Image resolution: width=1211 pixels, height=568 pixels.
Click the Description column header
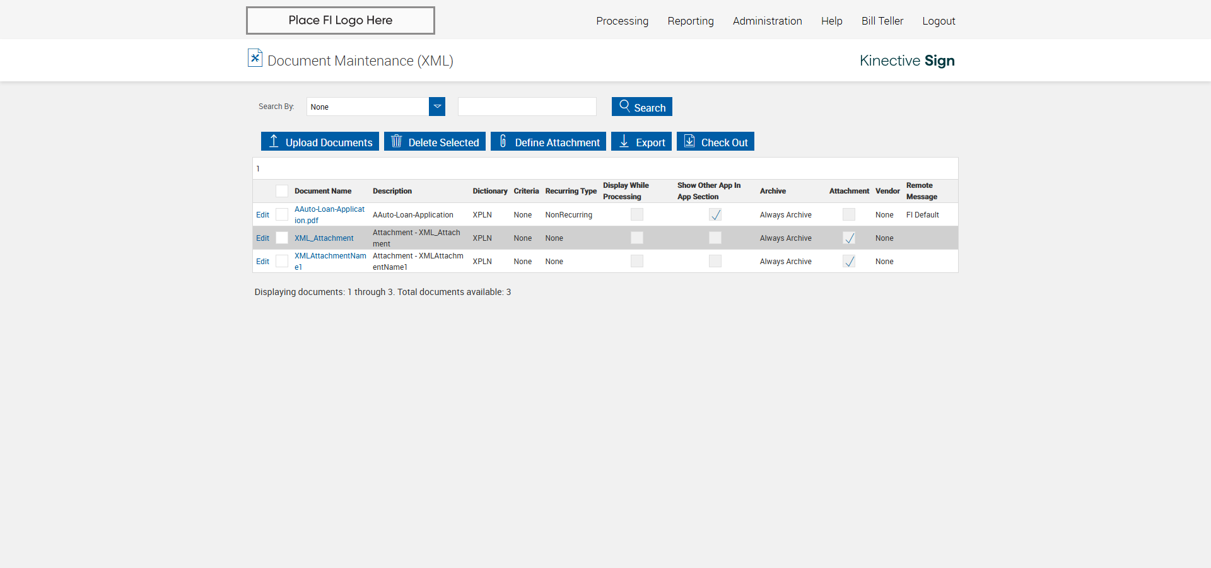click(392, 191)
